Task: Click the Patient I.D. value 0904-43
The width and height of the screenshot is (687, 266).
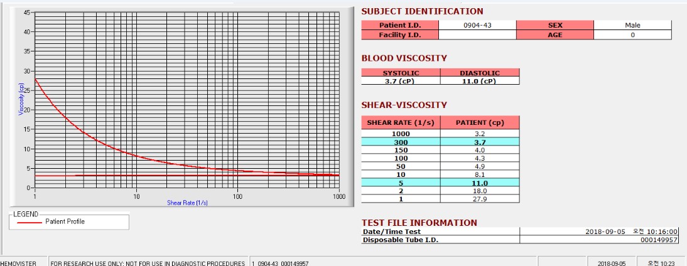Action: pos(477,25)
